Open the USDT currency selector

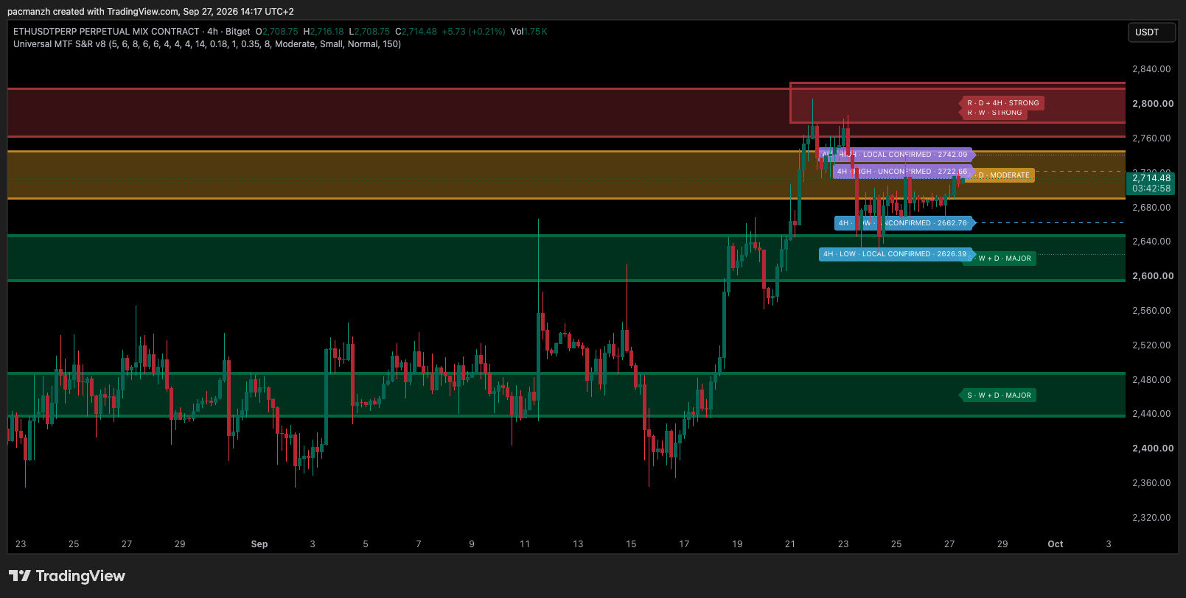(1151, 32)
